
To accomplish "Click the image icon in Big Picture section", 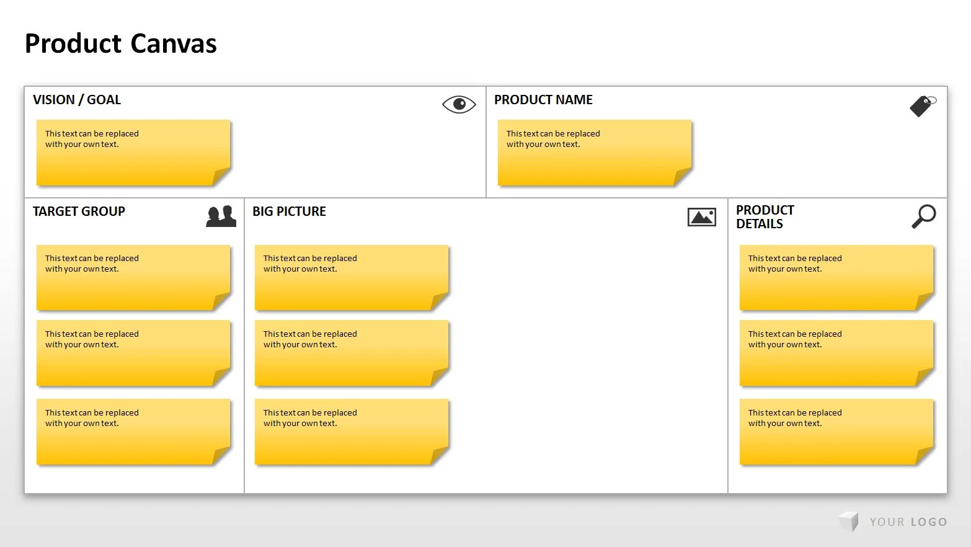I will (x=702, y=216).
